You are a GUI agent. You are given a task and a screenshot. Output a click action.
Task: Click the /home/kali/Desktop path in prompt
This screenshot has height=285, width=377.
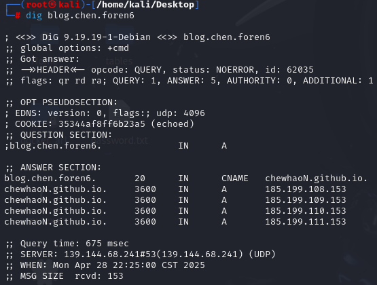click(145, 5)
